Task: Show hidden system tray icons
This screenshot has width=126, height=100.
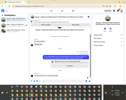Action: (110, 93)
